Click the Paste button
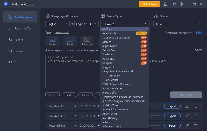207x131 pixels. (x=69, y=95)
